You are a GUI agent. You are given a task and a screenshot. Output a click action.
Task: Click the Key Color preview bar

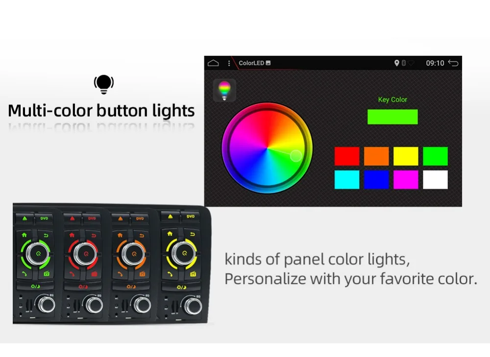[x=392, y=117]
